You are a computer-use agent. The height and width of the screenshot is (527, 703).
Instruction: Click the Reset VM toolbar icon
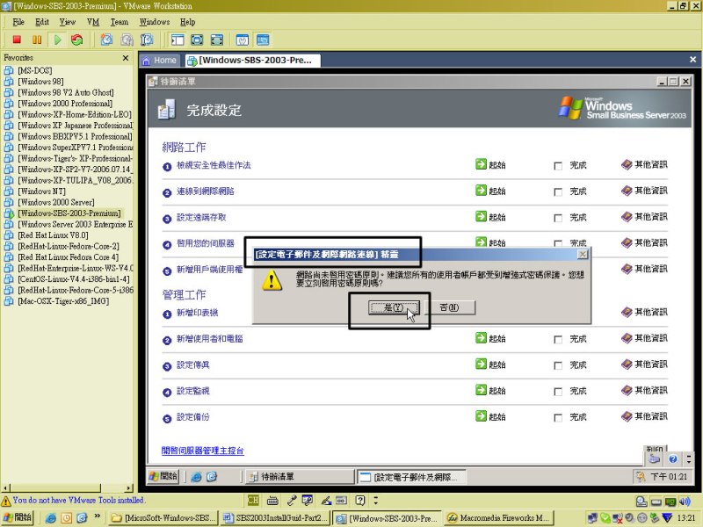pyautogui.click(x=77, y=40)
